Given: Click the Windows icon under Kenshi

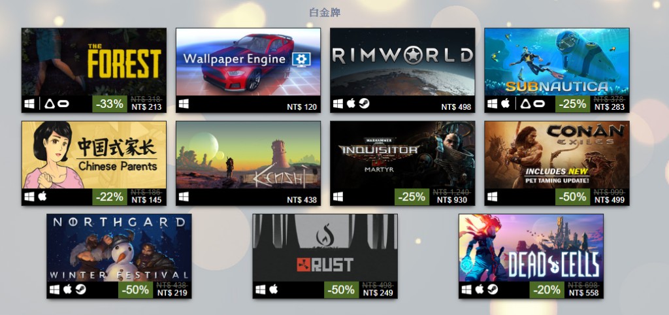Looking at the screenshot, I should pyautogui.click(x=184, y=197).
